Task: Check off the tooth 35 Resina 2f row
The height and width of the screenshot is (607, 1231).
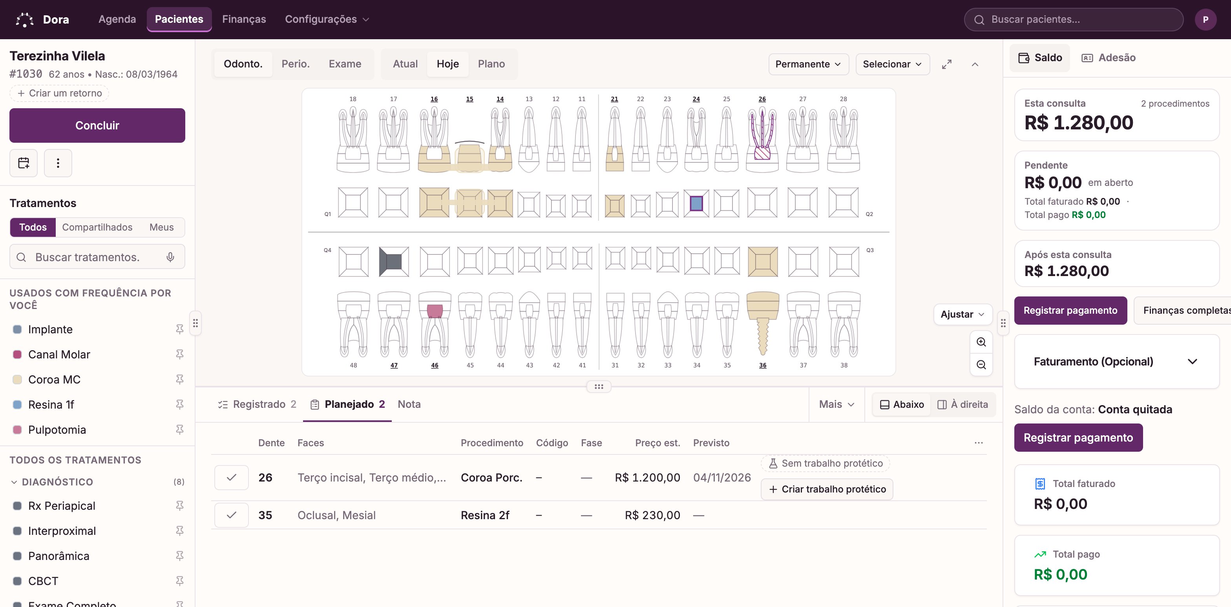Action: tap(231, 515)
